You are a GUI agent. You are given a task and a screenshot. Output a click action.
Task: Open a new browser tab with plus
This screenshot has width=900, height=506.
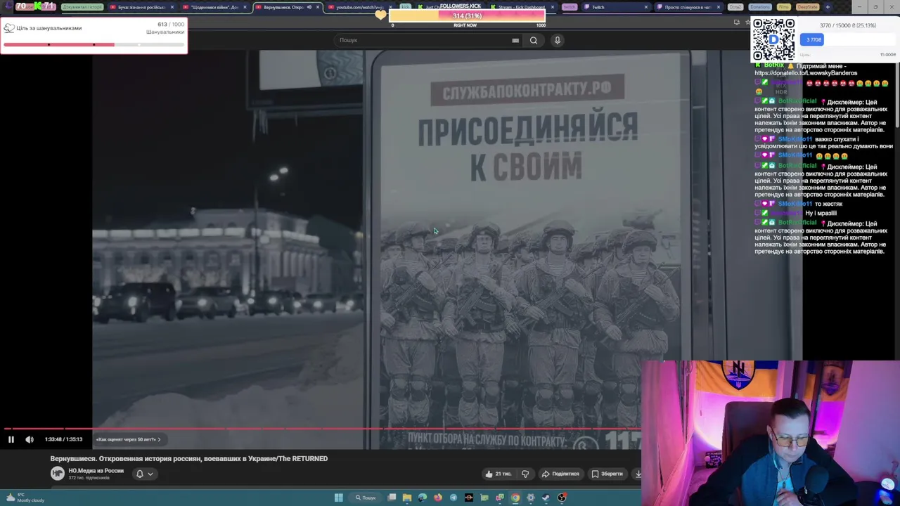point(827,7)
